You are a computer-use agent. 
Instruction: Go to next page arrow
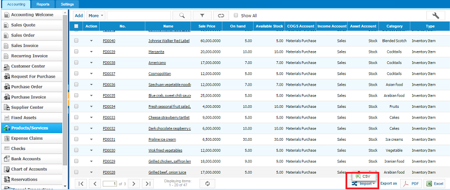(134, 183)
